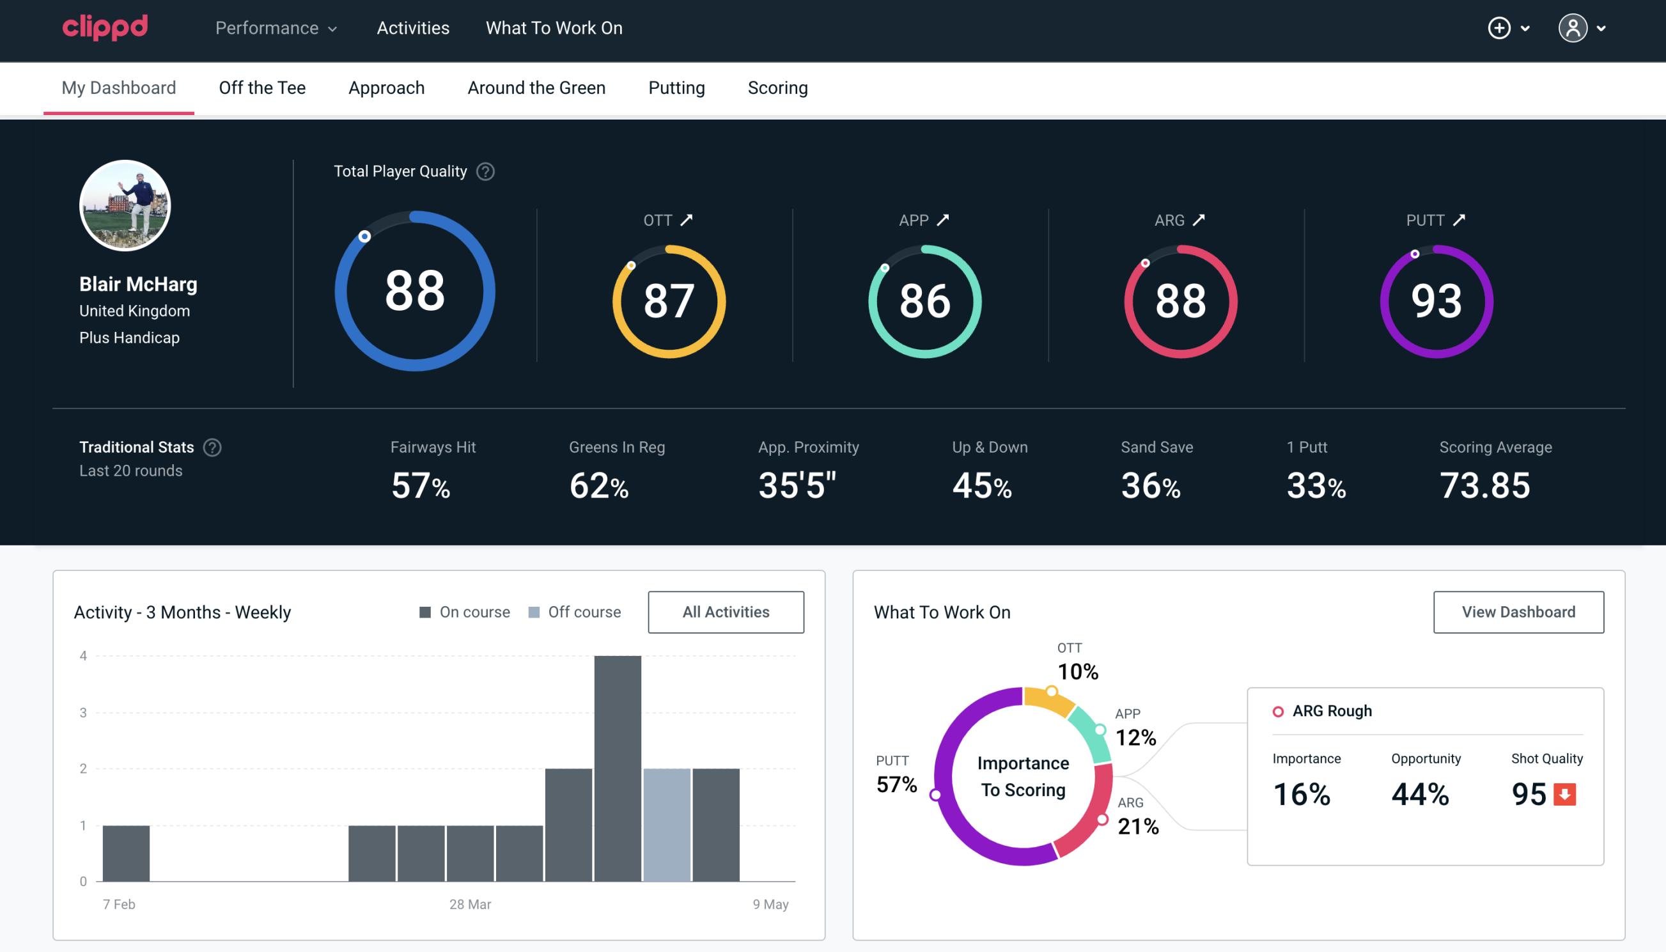The height and width of the screenshot is (952, 1666).
Task: Switch to the Scoring tab
Action: coord(778,88)
